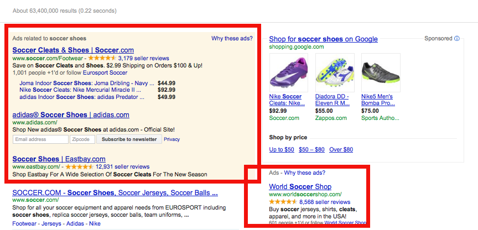This screenshot has height=230, width=478.
Task: Click the Sponsored info icon
Action: [x=456, y=39]
